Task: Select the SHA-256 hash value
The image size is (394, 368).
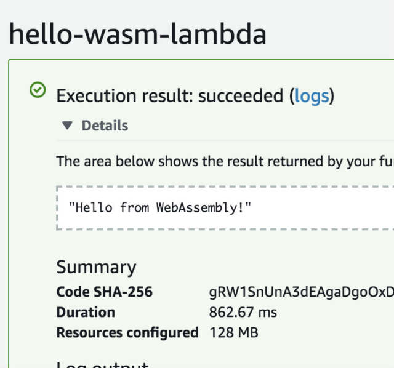Action: tap(302, 292)
